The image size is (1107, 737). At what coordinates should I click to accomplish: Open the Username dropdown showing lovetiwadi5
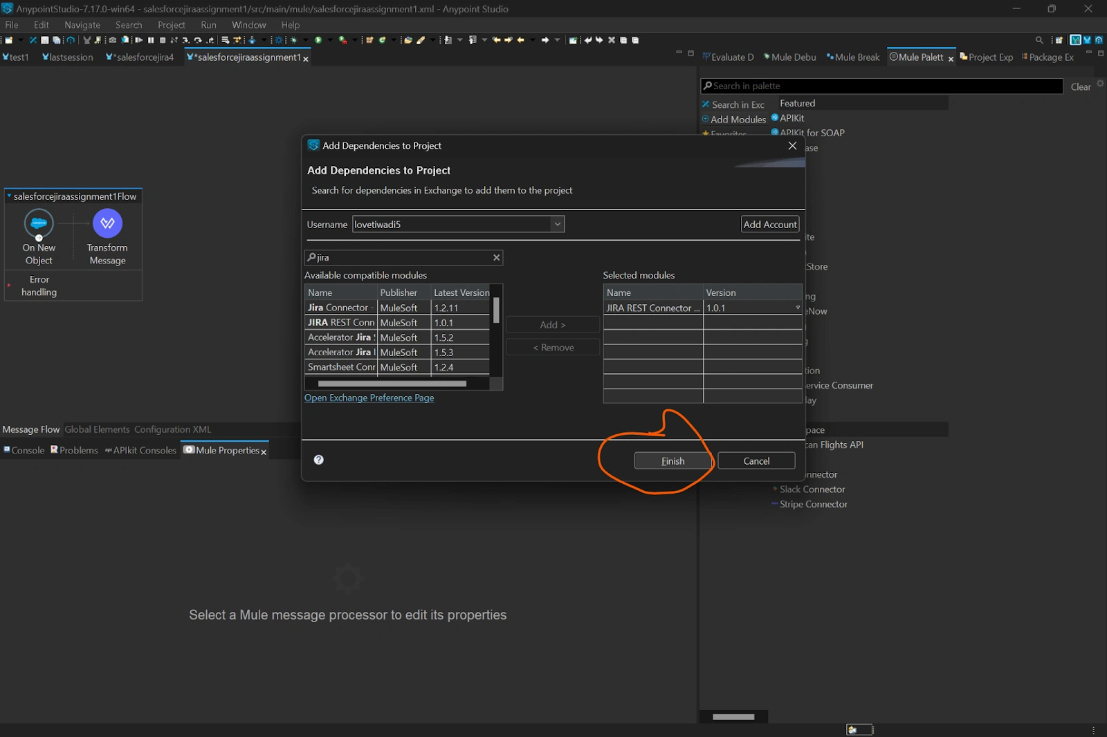click(x=557, y=224)
